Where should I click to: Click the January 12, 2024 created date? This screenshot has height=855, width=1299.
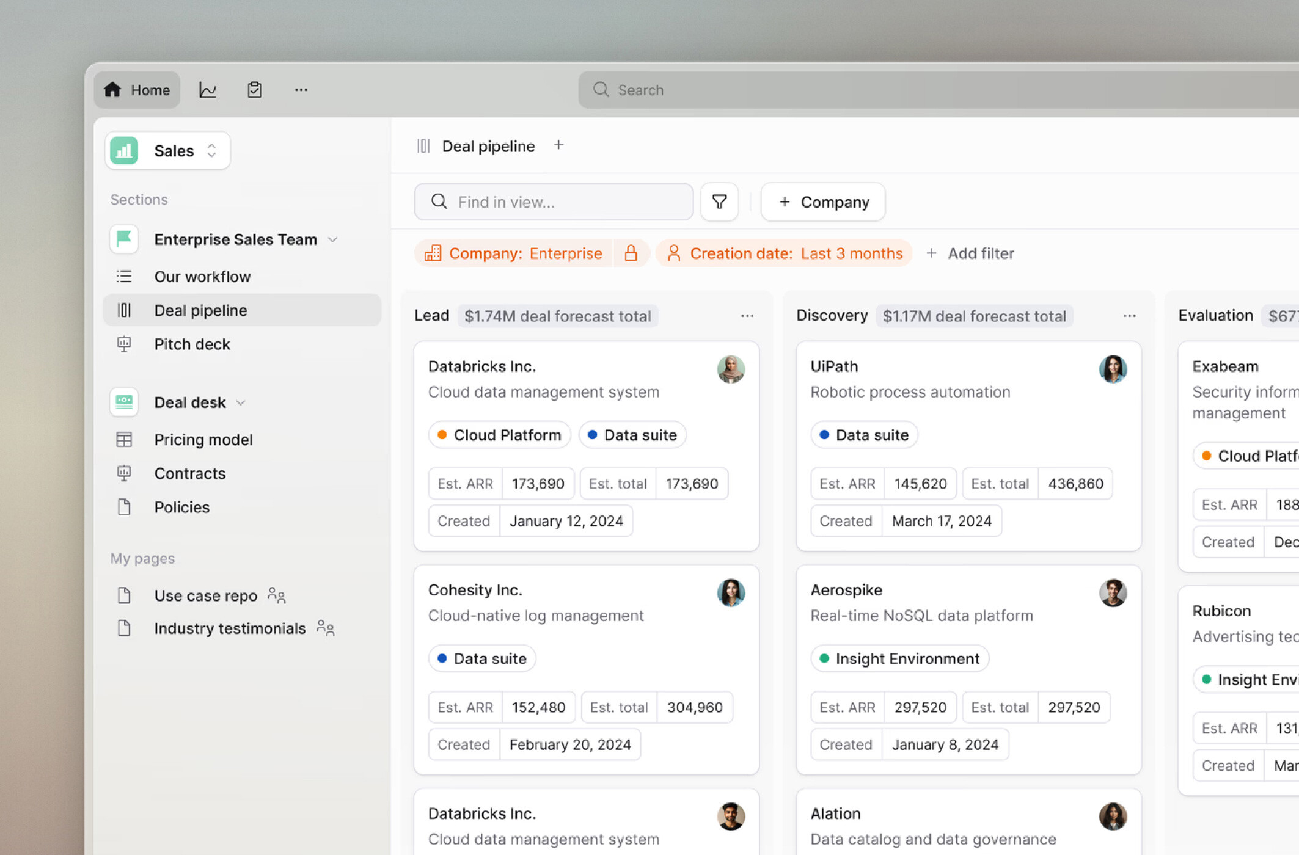point(566,521)
